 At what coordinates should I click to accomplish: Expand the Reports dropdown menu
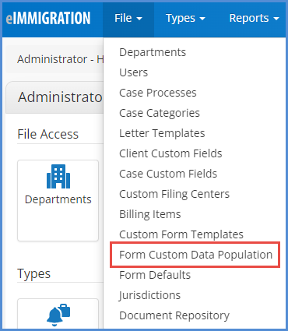tap(254, 18)
